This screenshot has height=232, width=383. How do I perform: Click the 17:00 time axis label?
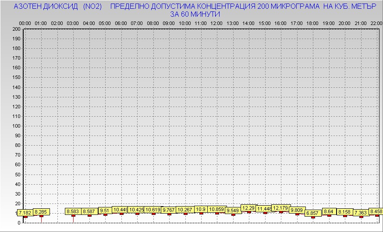point(296,23)
